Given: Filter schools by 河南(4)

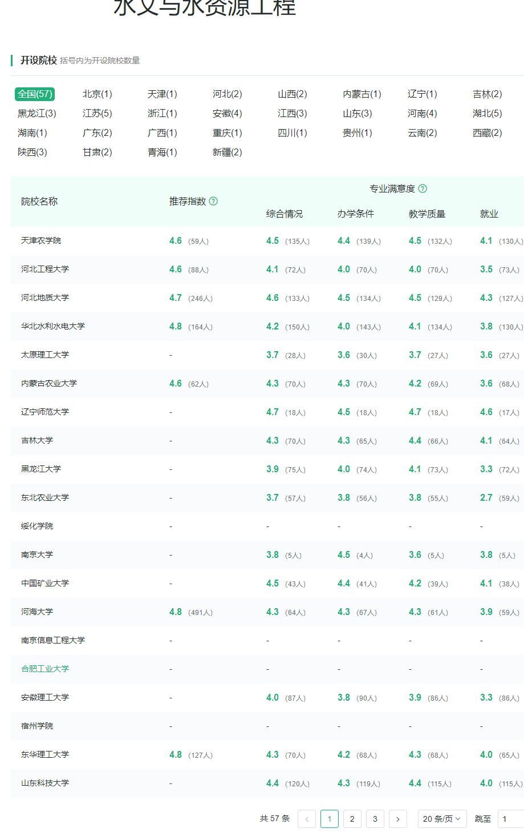Looking at the screenshot, I should pyautogui.click(x=423, y=113).
